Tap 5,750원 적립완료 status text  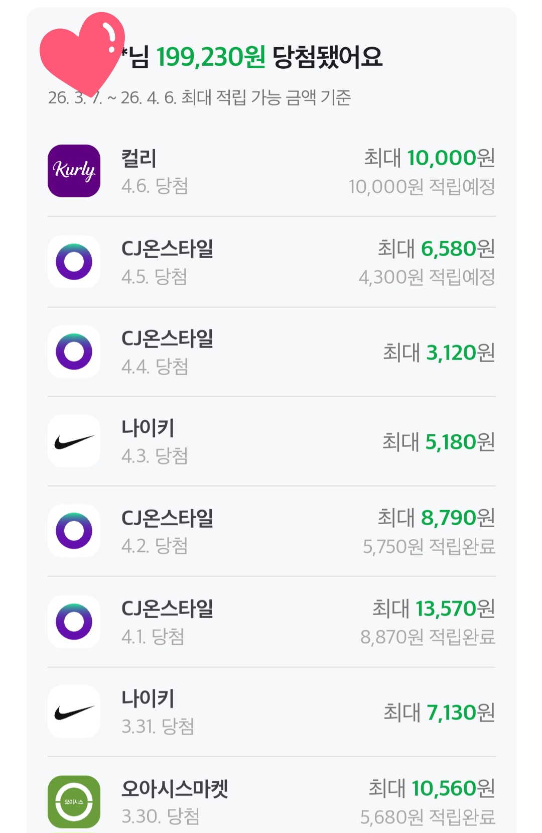tap(429, 547)
